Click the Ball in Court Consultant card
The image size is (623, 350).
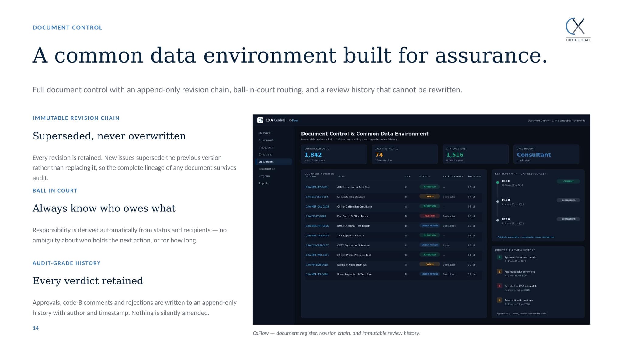[x=546, y=154]
